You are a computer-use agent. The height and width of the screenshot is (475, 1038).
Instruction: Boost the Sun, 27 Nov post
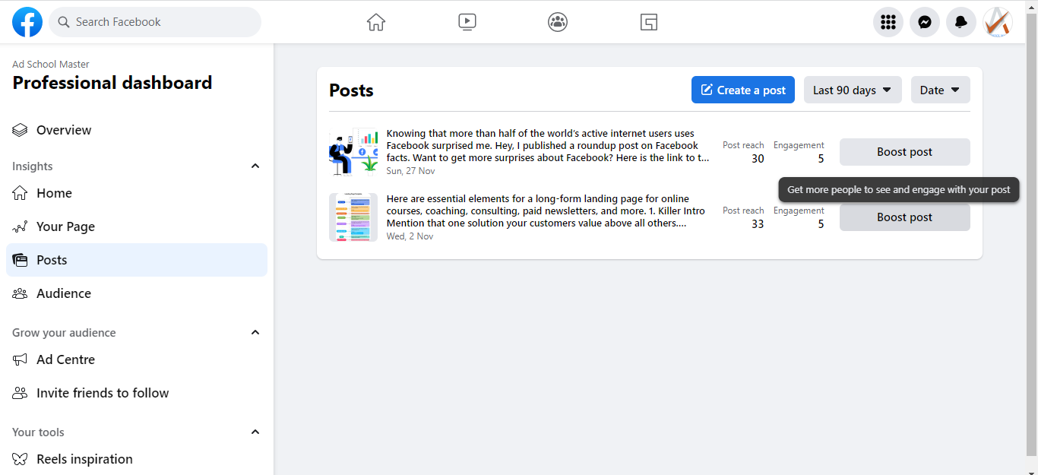905,152
